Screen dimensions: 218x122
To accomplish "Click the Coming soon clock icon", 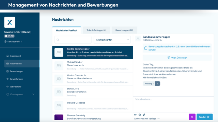I will [x=8, y=94].
